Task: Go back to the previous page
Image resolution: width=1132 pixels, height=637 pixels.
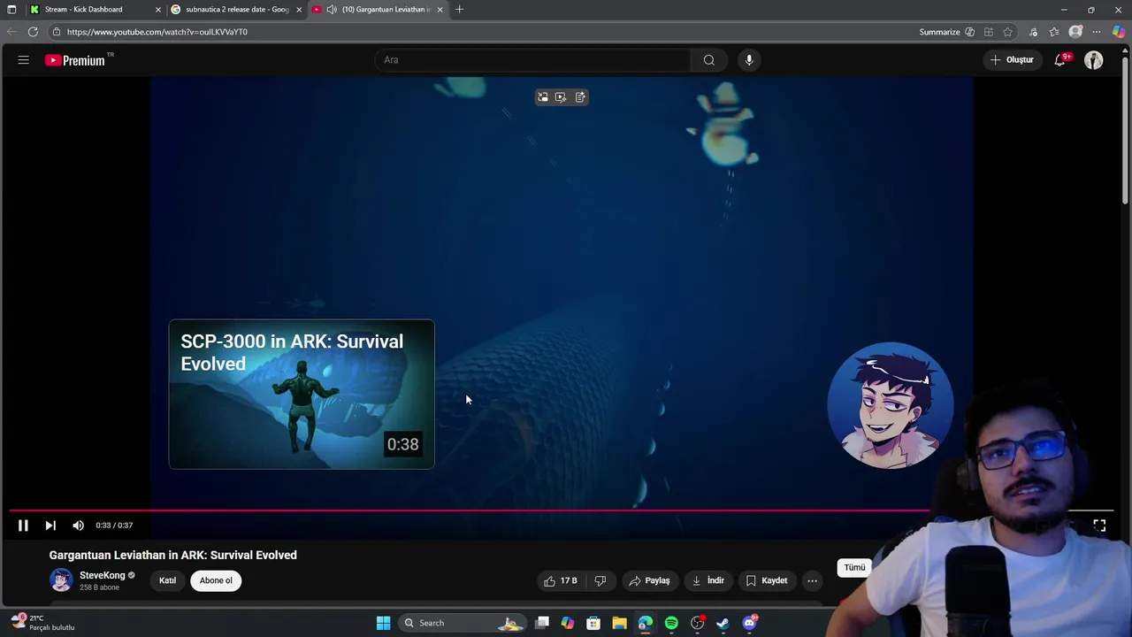Action: point(11,32)
